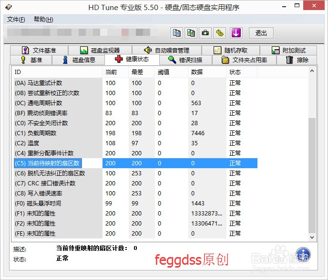Switch to the 基准 tab
328x280 pixels.
tap(31, 60)
